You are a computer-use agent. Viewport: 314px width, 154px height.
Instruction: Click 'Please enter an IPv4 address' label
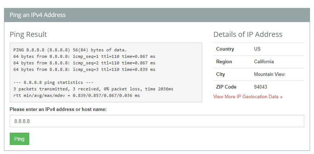click(x=58, y=109)
